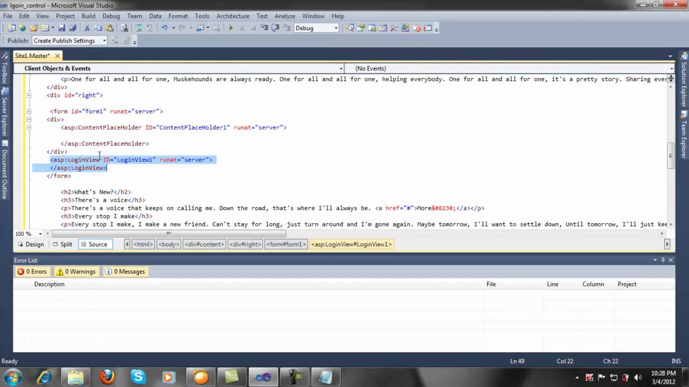Screen dimensions: 689x387
Task: Open Firefox from the taskbar
Action: click(x=107, y=376)
